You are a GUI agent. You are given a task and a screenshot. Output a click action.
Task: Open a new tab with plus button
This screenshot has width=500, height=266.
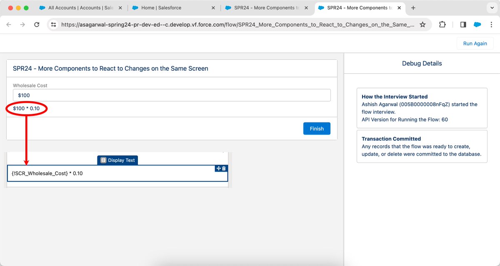click(x=413, y=8)
